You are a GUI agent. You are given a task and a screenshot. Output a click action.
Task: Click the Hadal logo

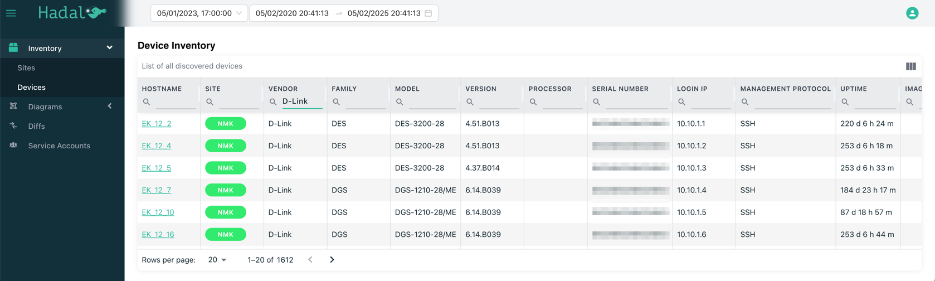71,13
